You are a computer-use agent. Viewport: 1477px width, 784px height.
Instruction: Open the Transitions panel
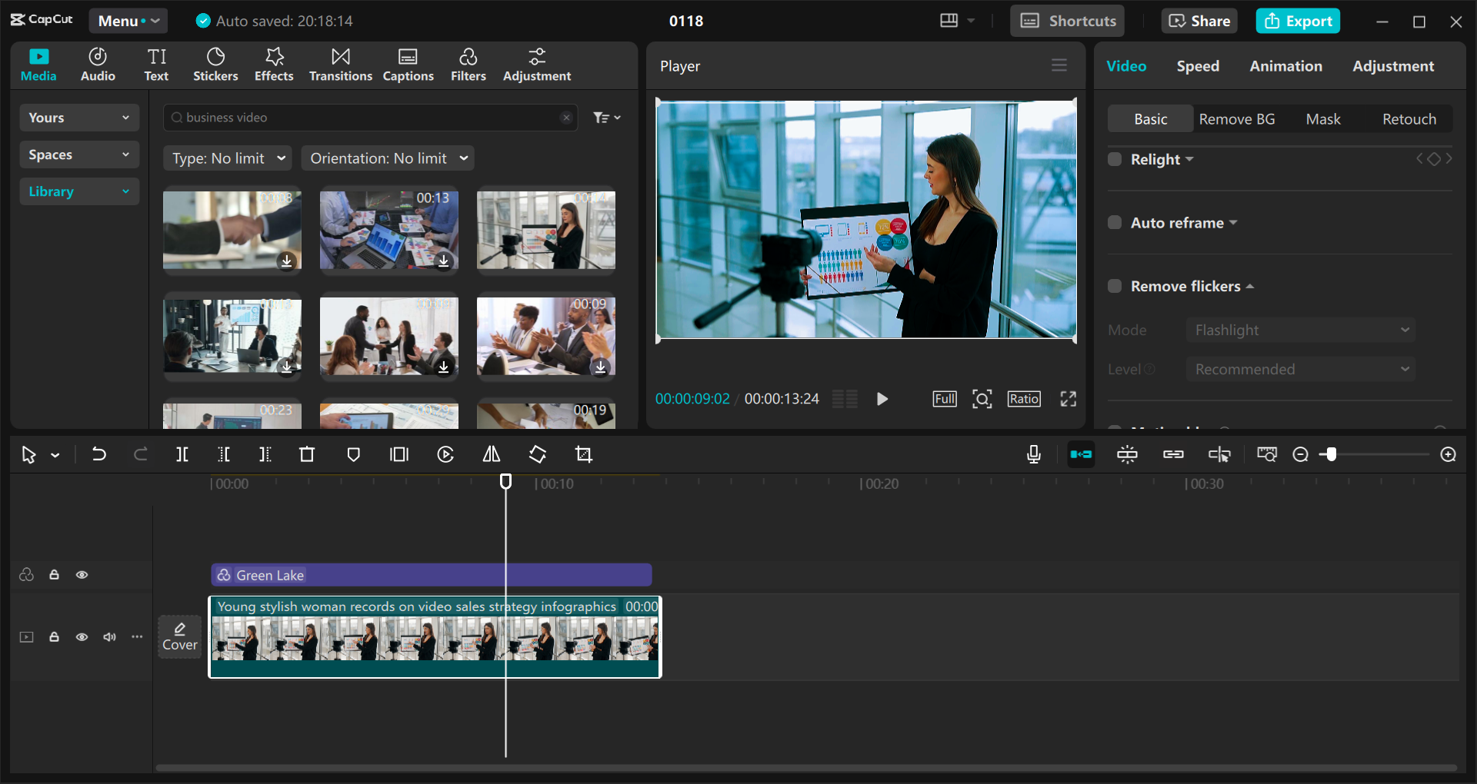[x=340, y=65]
